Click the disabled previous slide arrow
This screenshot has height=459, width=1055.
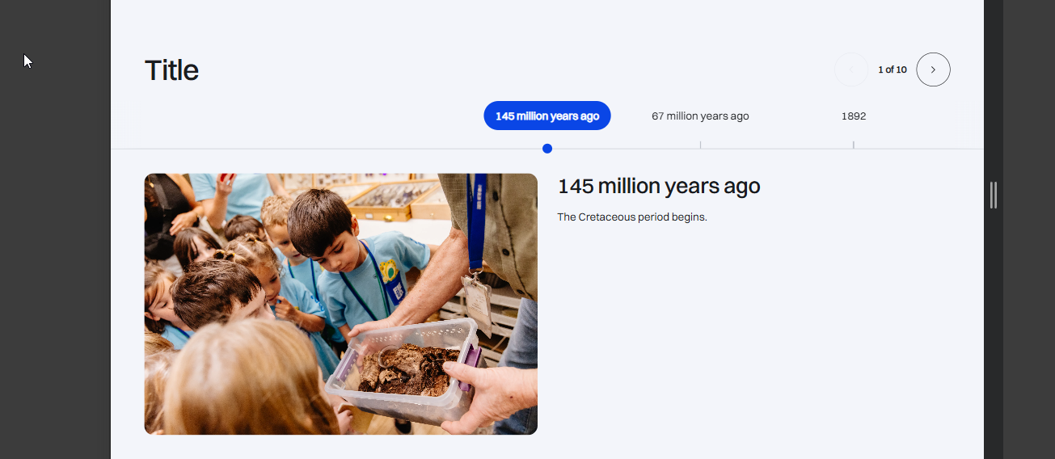(x=851, y=69)
